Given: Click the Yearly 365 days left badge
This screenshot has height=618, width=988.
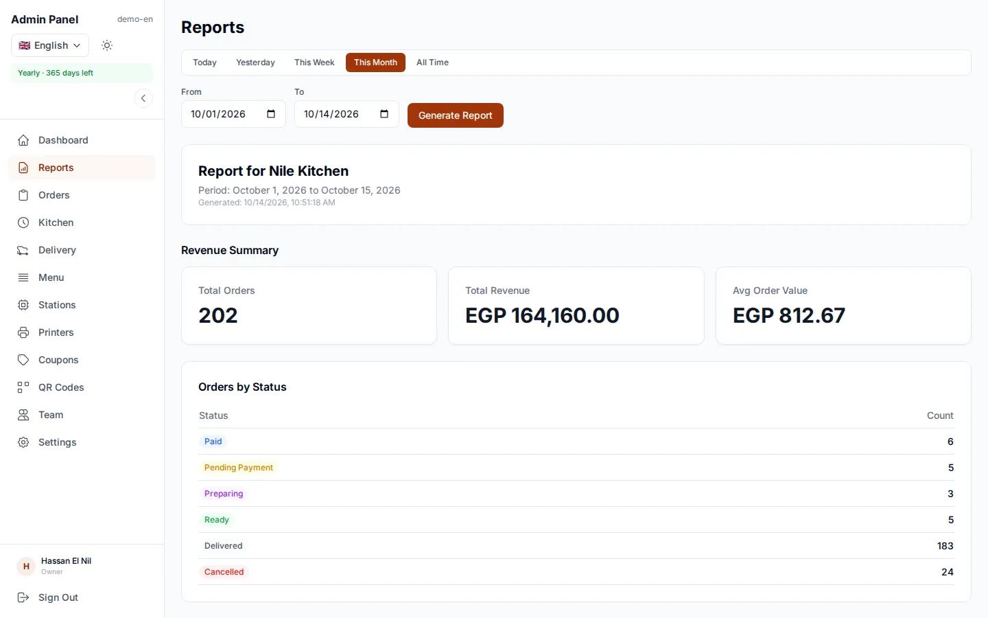Looking at the screenshot, I should coord(82,73).
